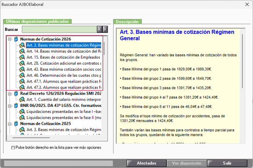Click the 'Base Mínima del grupo 3' line
The height and width of the screenshot is (168, 253).
tap(166, 88)
